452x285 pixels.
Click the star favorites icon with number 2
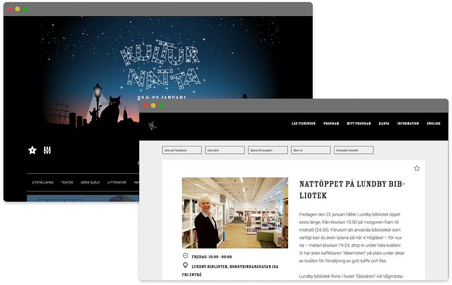32,150
